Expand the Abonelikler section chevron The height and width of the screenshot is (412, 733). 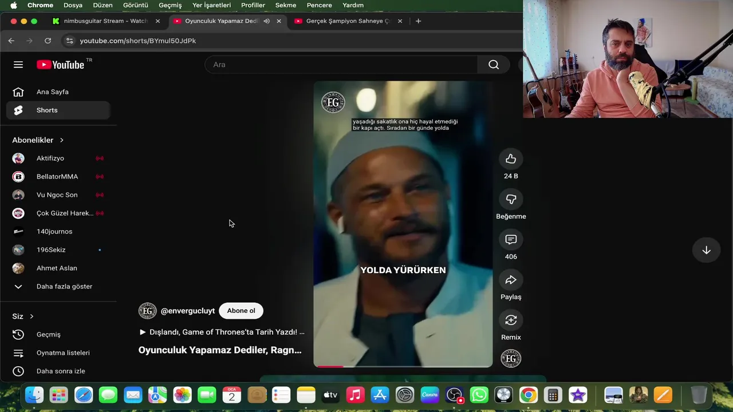click(x=62, y=140)
